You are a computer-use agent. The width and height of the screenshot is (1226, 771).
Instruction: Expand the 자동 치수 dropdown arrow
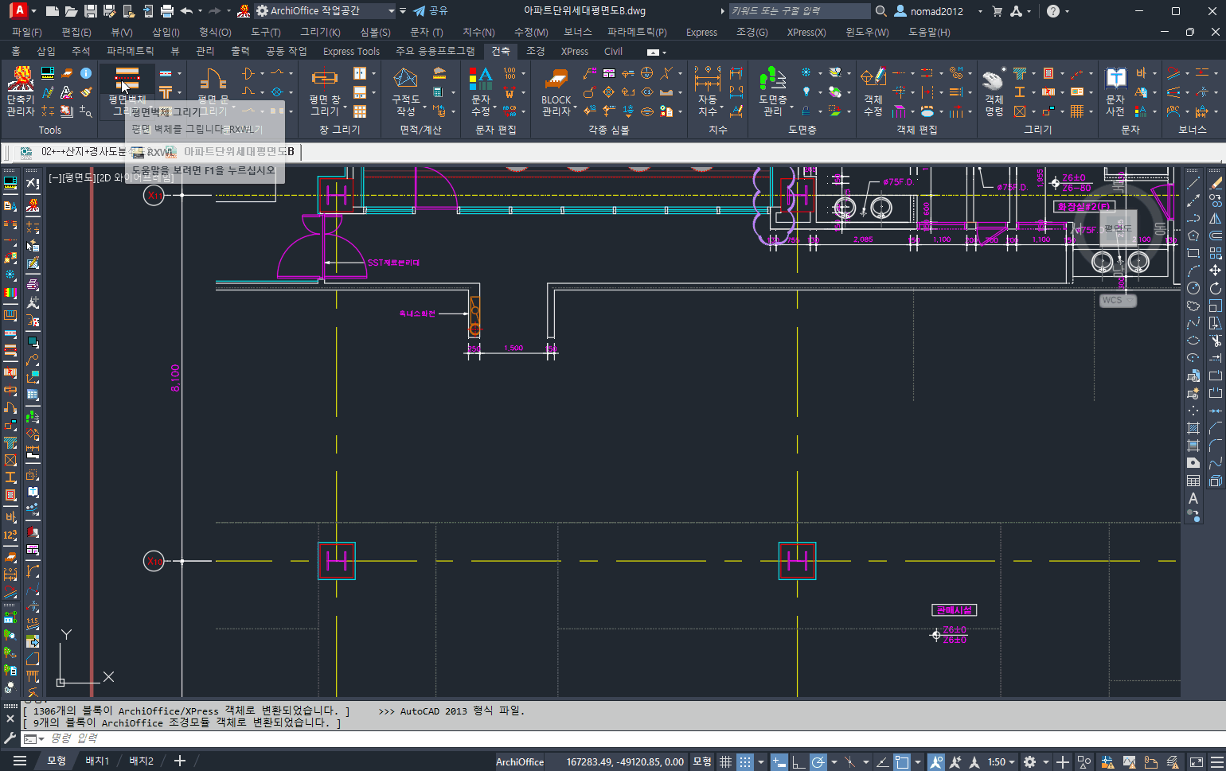(721, 107)
